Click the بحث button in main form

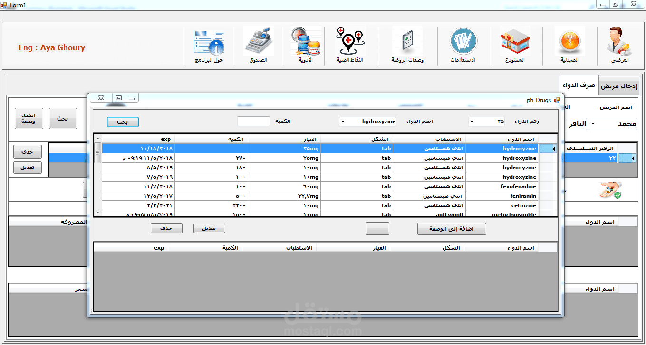click(x=63, y=119)
